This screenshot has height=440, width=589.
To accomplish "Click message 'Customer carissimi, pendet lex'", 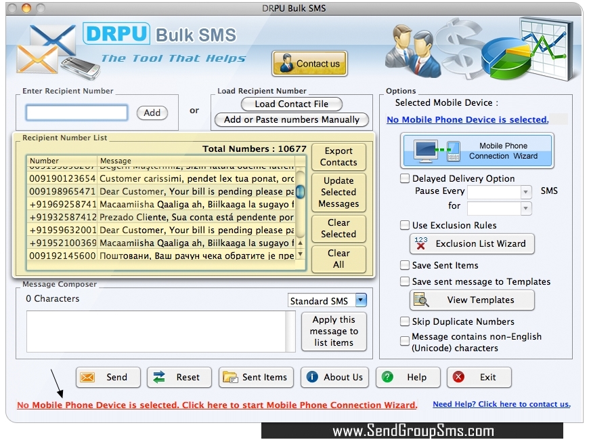I will pos(197,178).
